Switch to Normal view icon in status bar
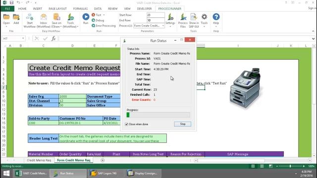 click(253, 166)
